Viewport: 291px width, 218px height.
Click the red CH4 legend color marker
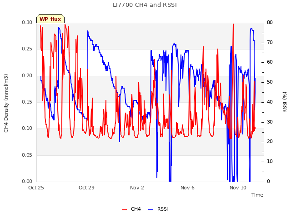(124, 210)
